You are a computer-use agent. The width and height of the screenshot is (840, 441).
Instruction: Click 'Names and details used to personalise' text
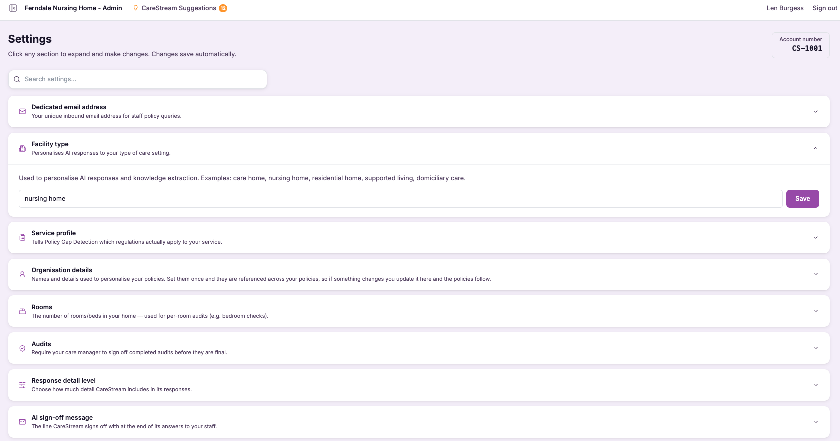tap(261, 279)
